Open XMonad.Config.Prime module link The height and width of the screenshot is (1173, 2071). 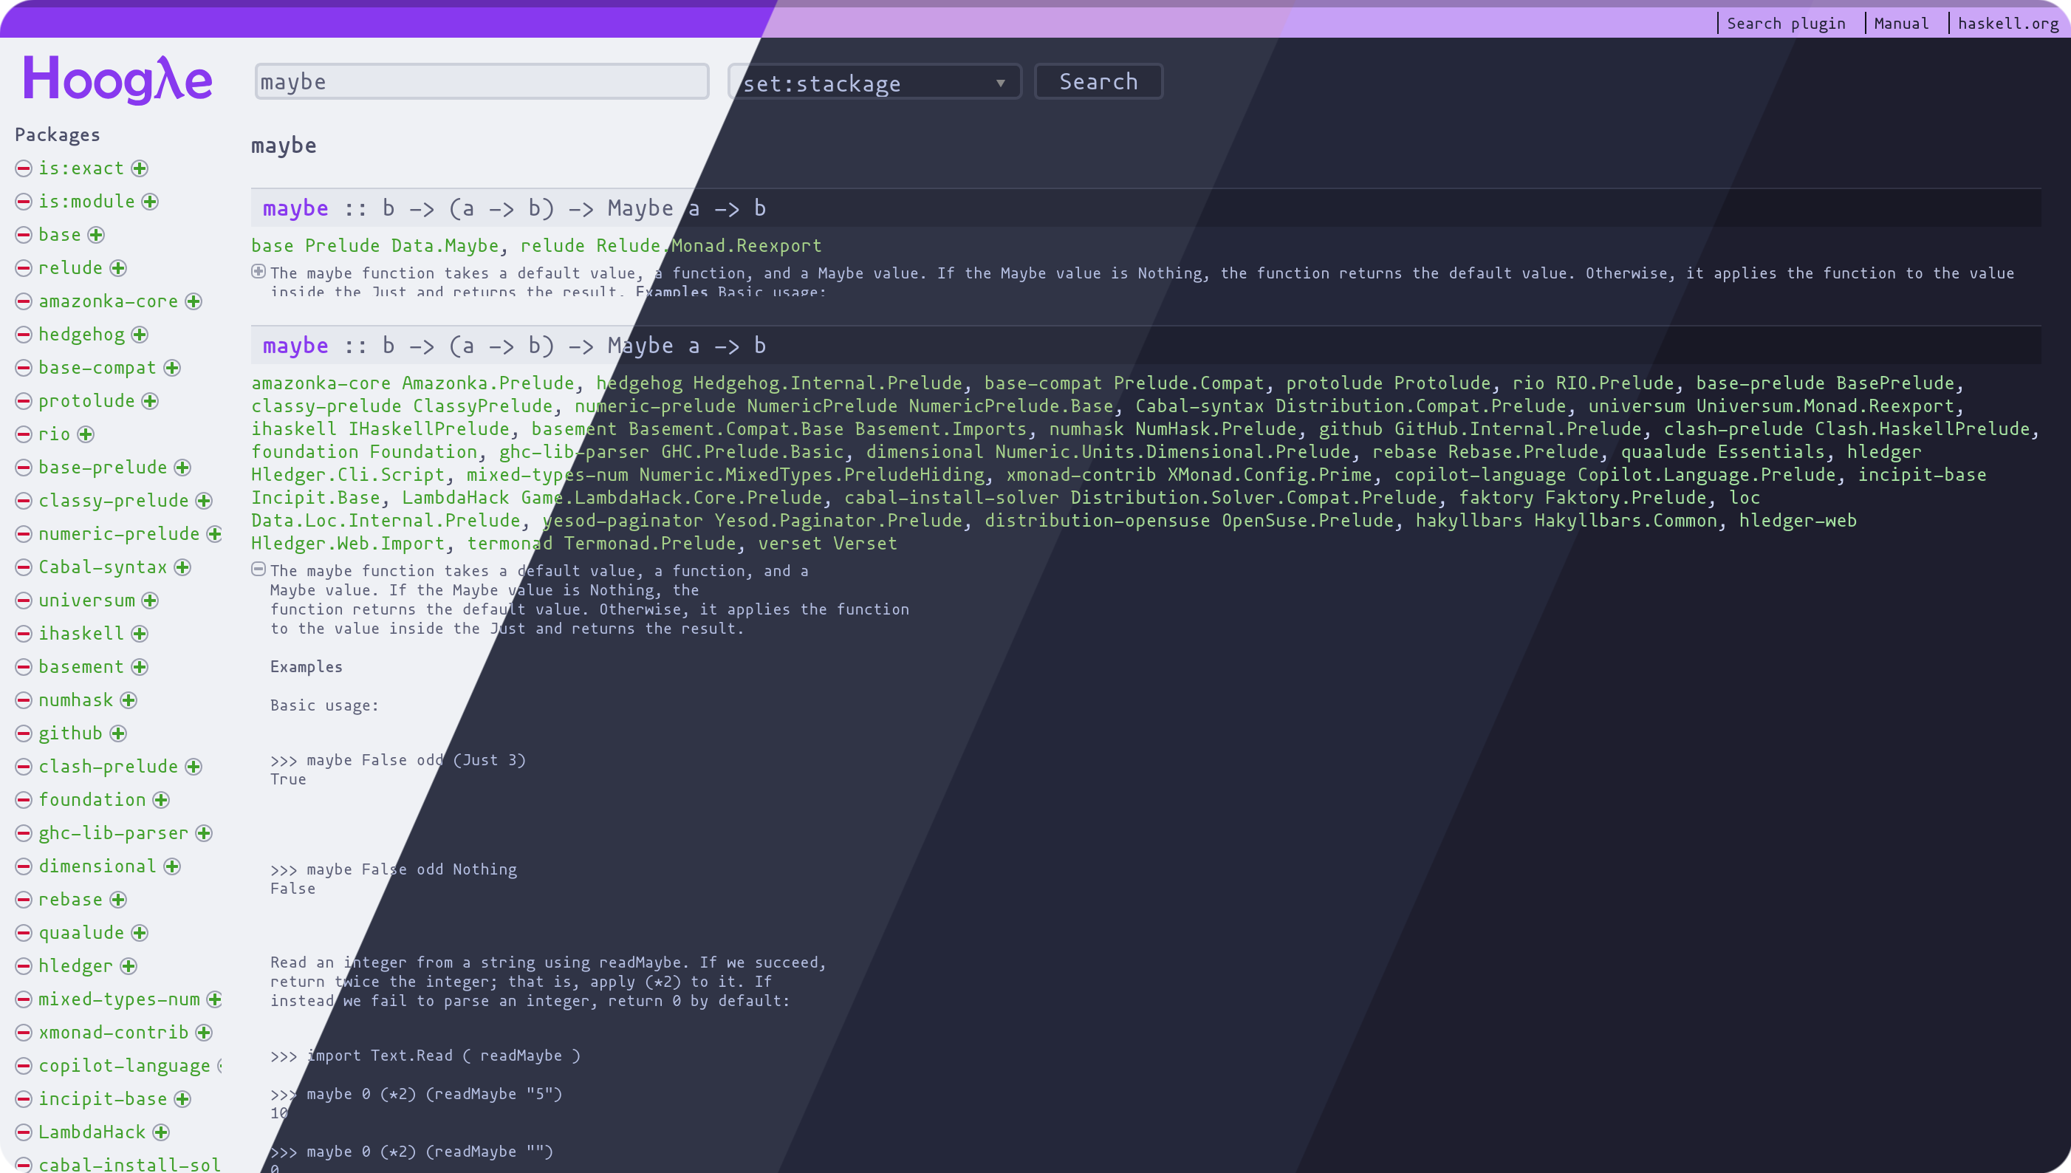[1270, 475]
